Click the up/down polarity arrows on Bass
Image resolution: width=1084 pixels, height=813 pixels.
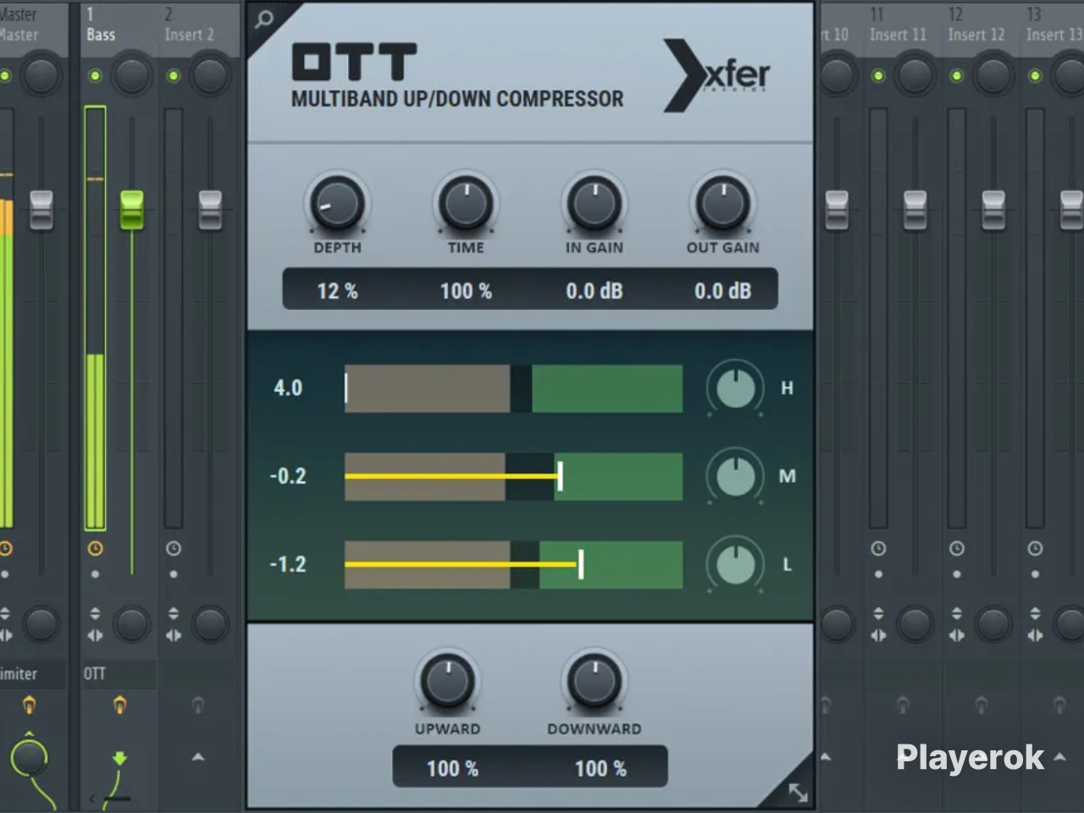tap(95, 613)
